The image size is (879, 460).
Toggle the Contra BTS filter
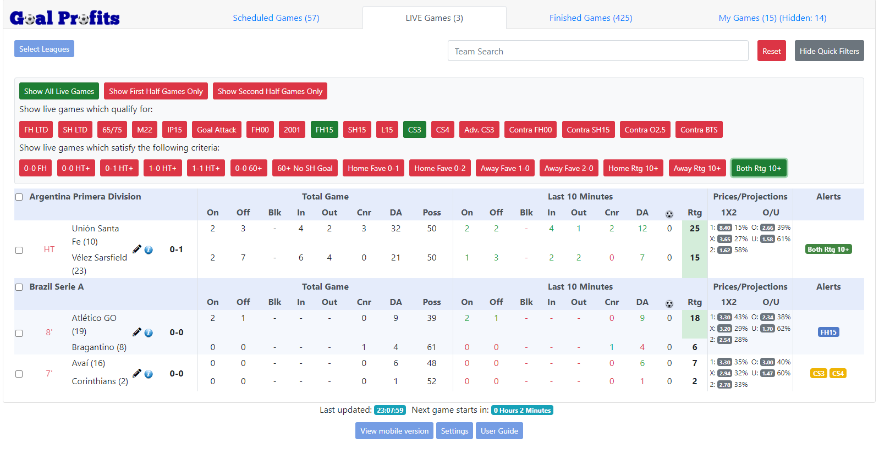pos(699,130)
